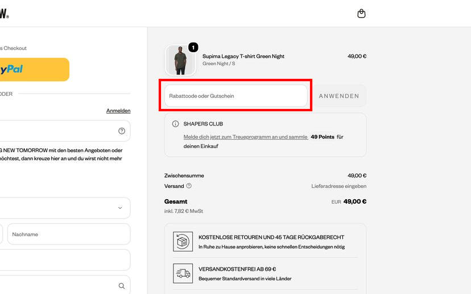Click the Lieferadresse eingeben text
The image size is (471, 294).
[x=339, y=186]
